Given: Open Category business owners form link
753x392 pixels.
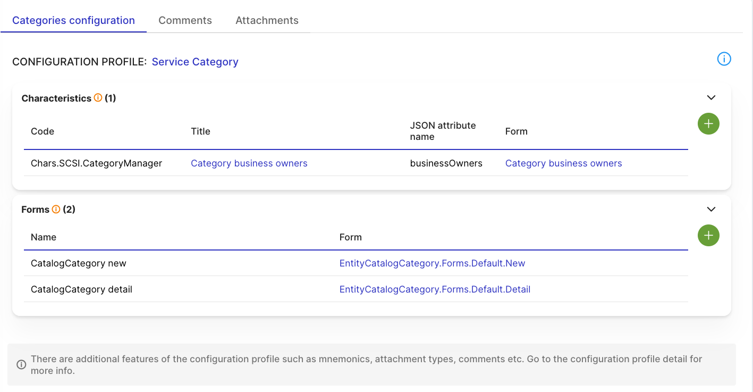Looking at the screenshot, I should coord(563,163).
